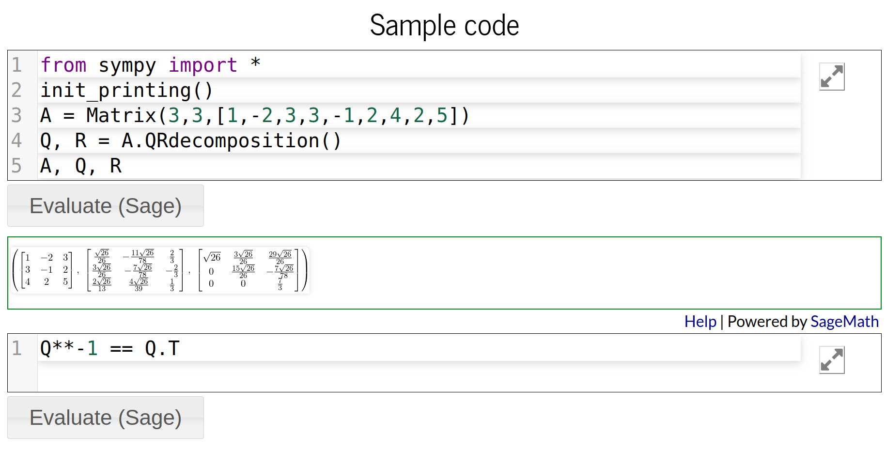This screenshot has width=886, height=451.
Task: Click the first Evaluate (Sage) button
Action: 105,205
